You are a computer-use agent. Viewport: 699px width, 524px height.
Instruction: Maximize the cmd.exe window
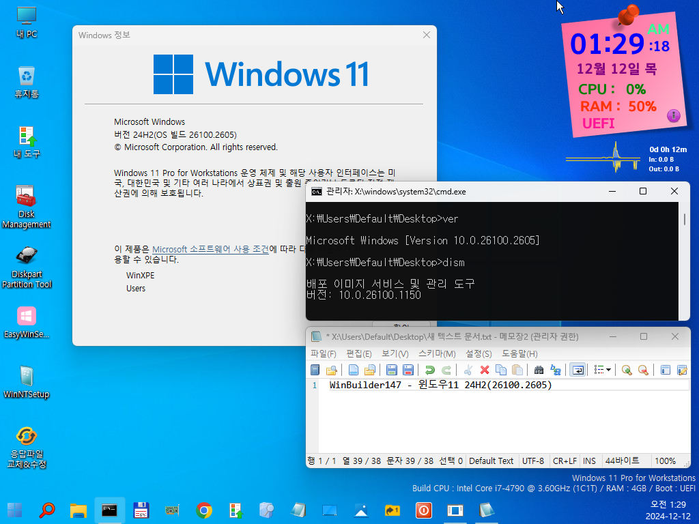[x=643, y=191]
